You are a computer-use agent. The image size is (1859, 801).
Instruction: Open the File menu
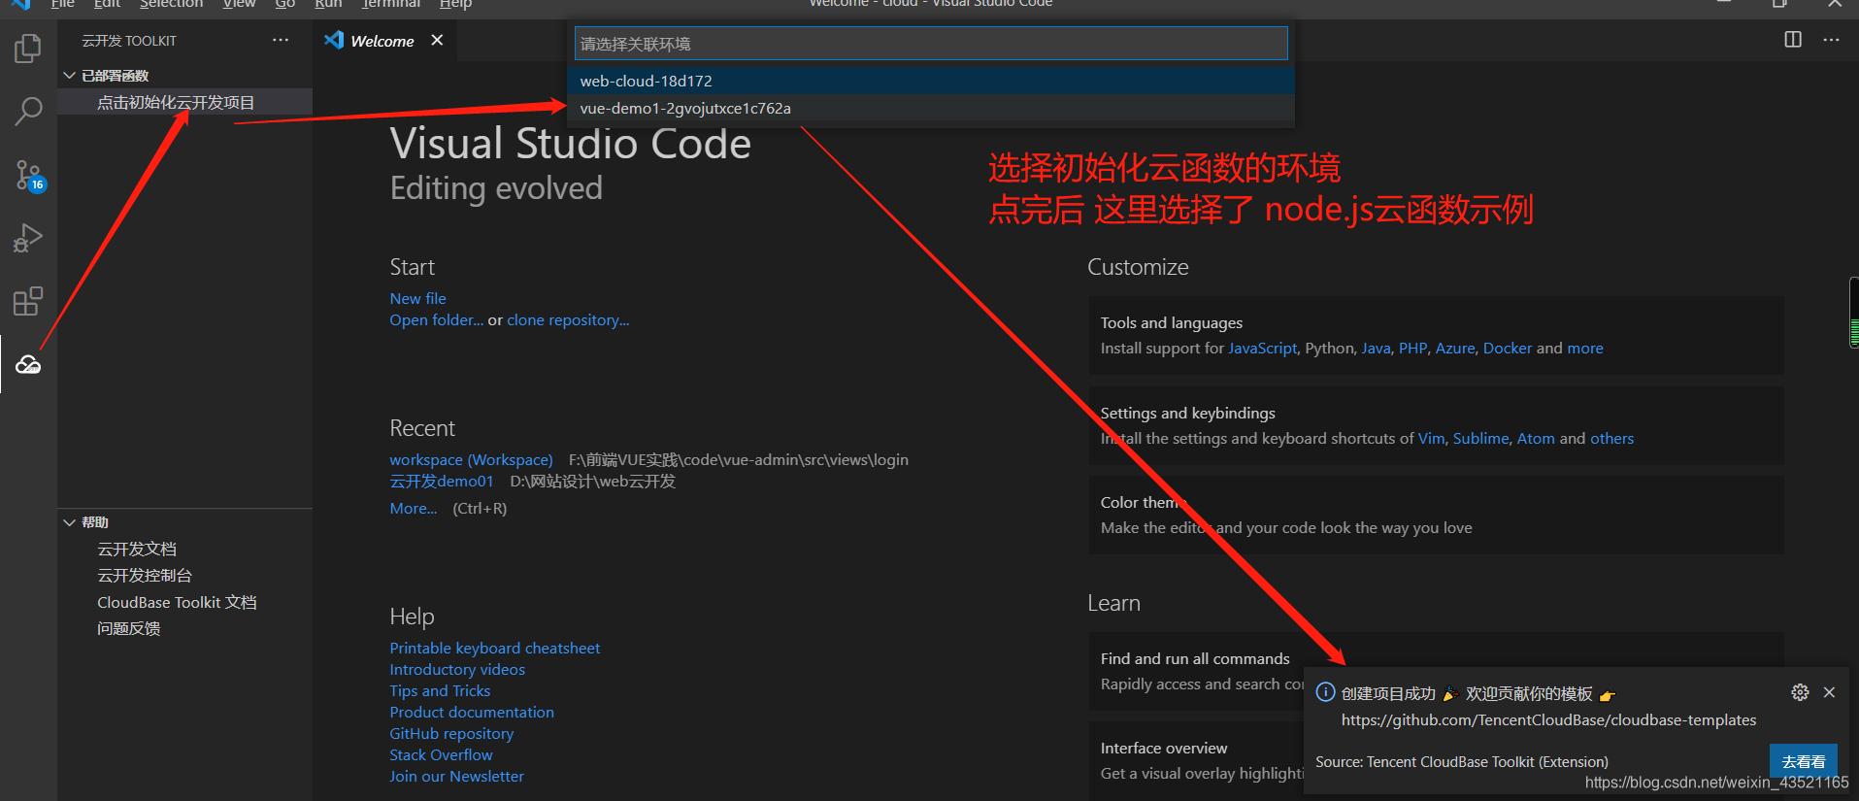click(x=62, y=4)
